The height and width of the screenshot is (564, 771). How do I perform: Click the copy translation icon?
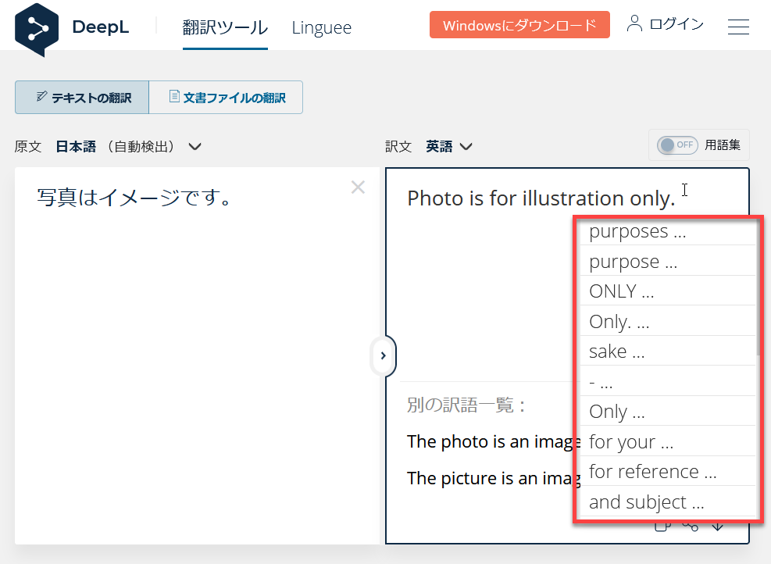(x=662, y=526)
